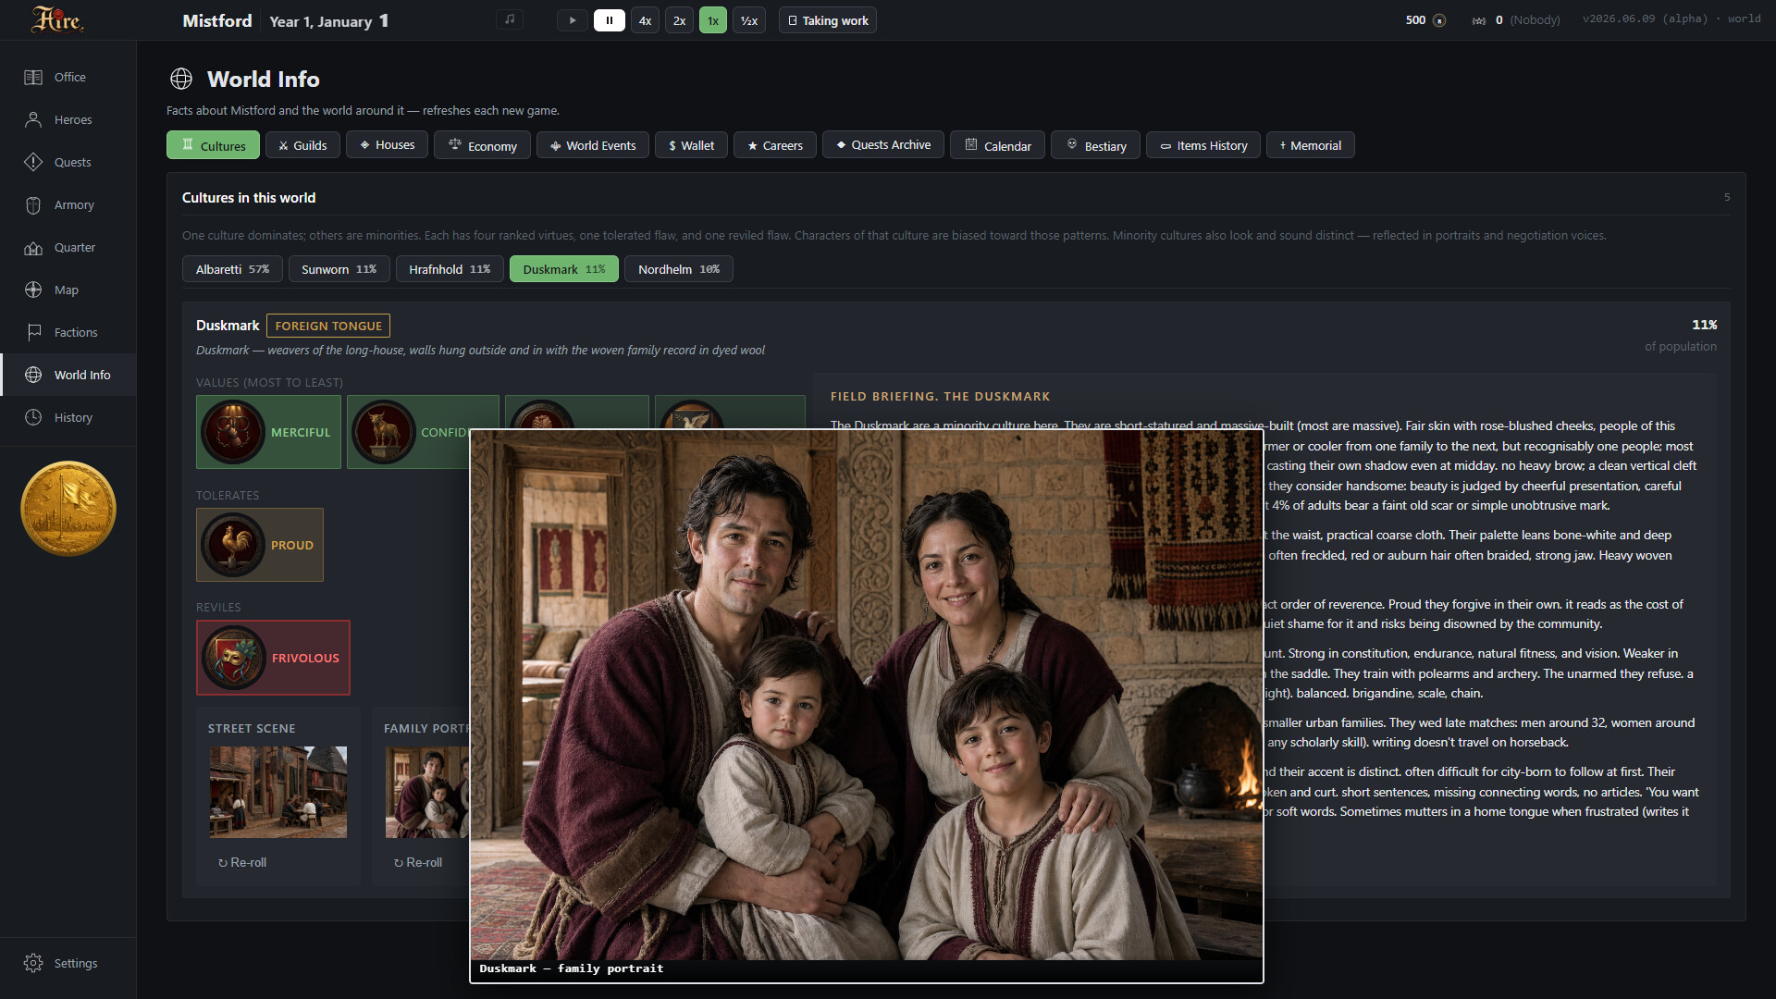Open the street scene thumbnail
The width and height of the screenshot is (1776, 999).
tap(277, 792)
